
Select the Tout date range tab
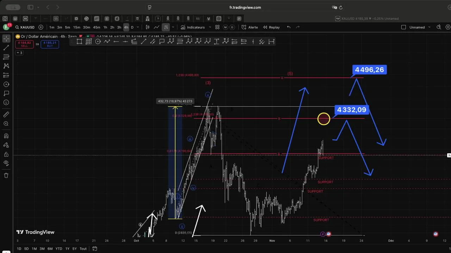click(x=83, y=249)
